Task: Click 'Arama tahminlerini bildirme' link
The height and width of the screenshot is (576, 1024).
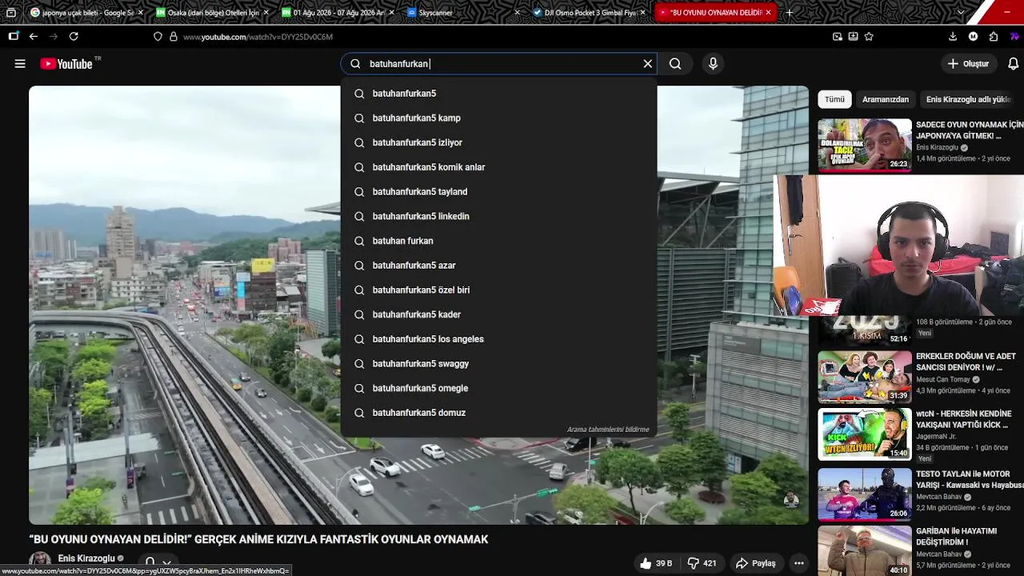Action: click(x=608, y=430)
